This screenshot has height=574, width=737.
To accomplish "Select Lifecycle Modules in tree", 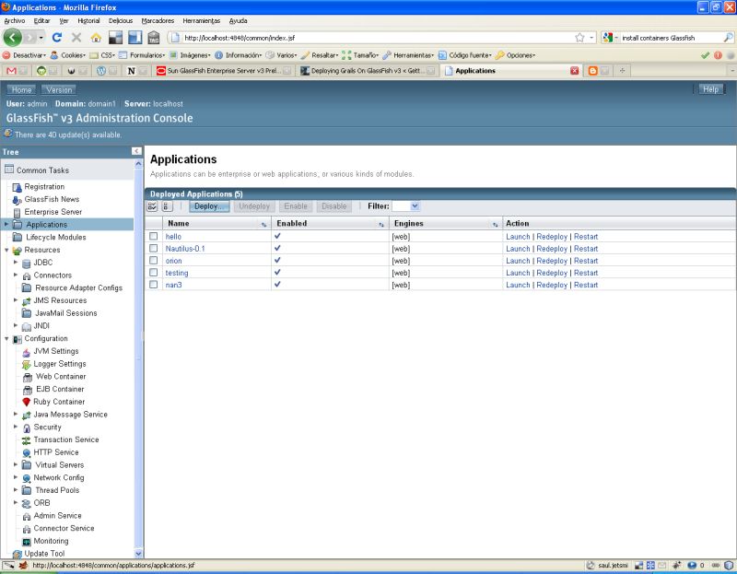I will (x=56, y=238).
